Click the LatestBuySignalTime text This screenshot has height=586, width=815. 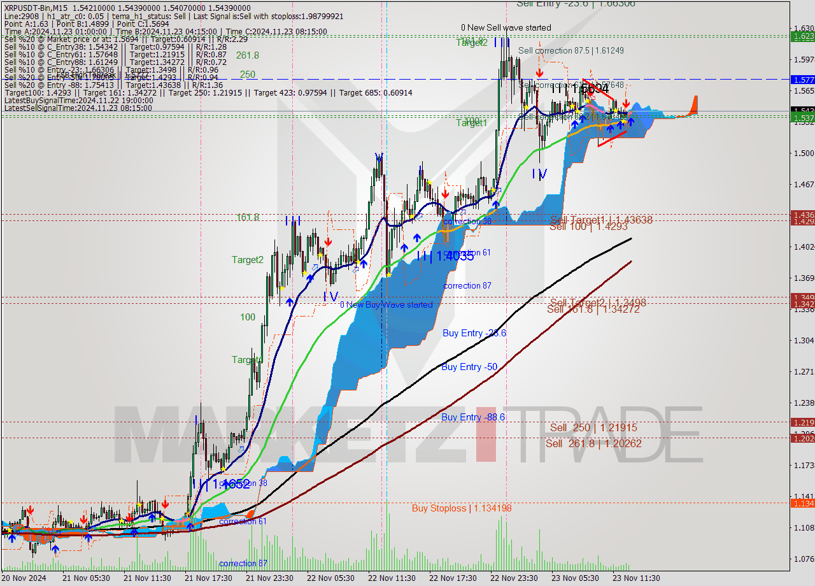78,100
